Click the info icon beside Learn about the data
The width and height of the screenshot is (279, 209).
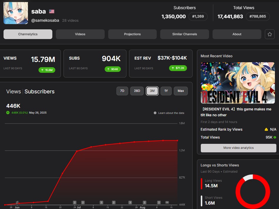[x=155, y=113]
